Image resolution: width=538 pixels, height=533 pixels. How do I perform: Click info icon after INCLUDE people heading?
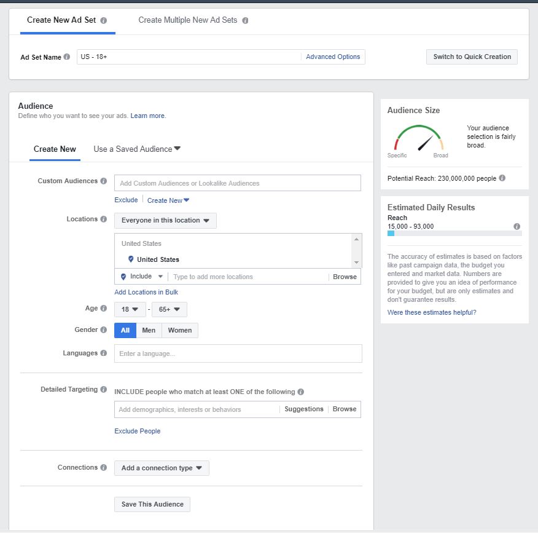pyautogui.click(x=300, y=392)
